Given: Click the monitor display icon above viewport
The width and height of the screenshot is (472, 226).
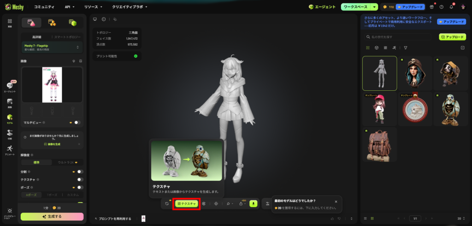Looking at the screenshot, I should [95, 19].
